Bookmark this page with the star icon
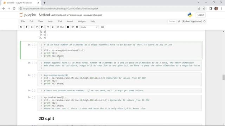225x126 pixels. pos(204,8)
